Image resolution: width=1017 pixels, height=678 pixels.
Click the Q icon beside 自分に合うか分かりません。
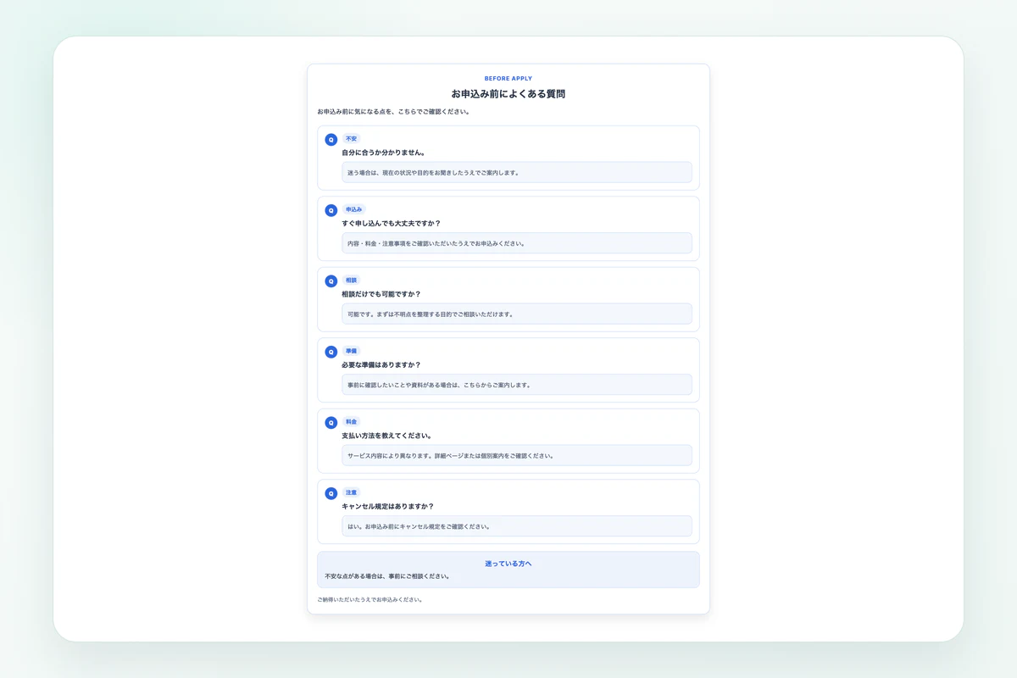(x=331, y=140)
